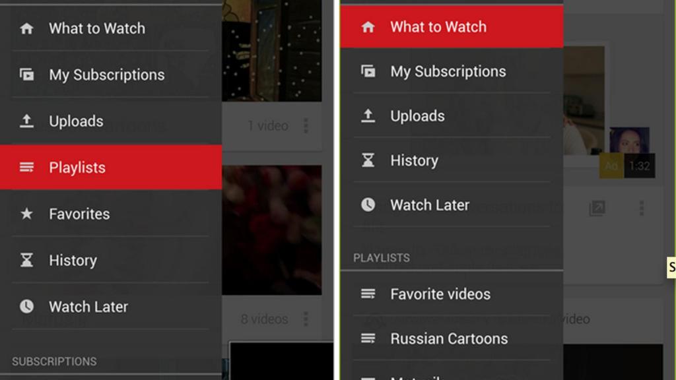The width and height of the screenshot is (676, 380).
Task: Click the 8 videos playlist thumbnail
Action: (x=274, y=231)
